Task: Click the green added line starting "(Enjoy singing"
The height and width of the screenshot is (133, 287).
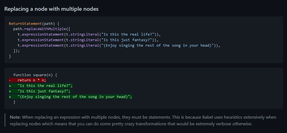Action: click(x=71, y=97)
